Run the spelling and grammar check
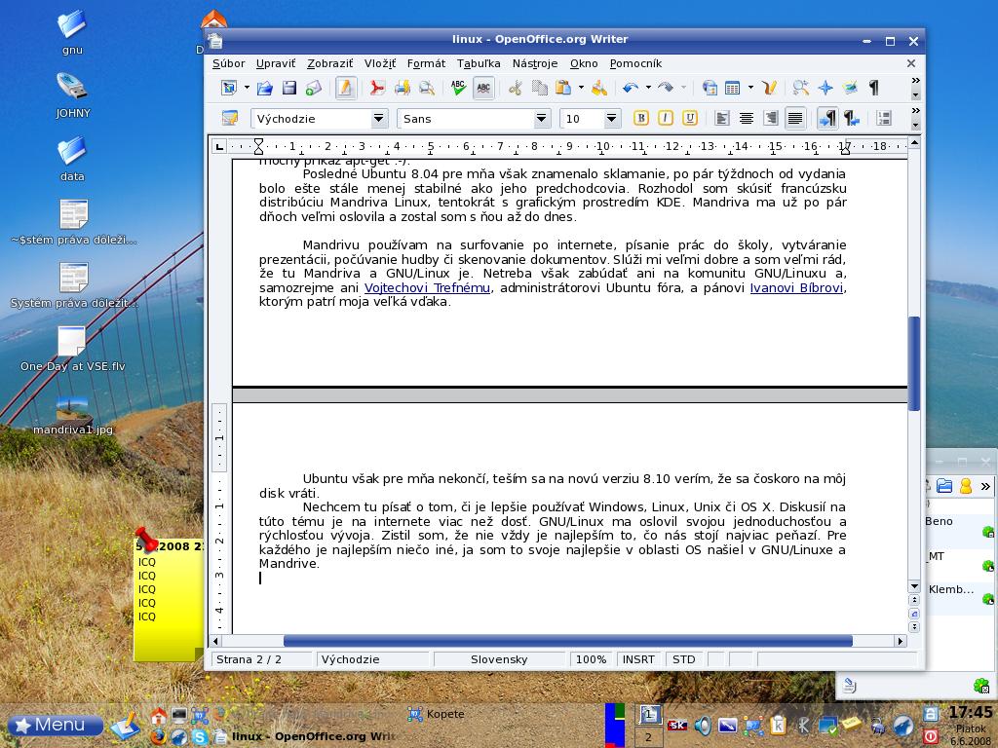The image size is (998, 748). click(x=458, y=89)
